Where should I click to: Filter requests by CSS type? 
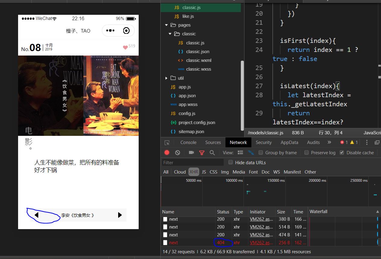213,172
